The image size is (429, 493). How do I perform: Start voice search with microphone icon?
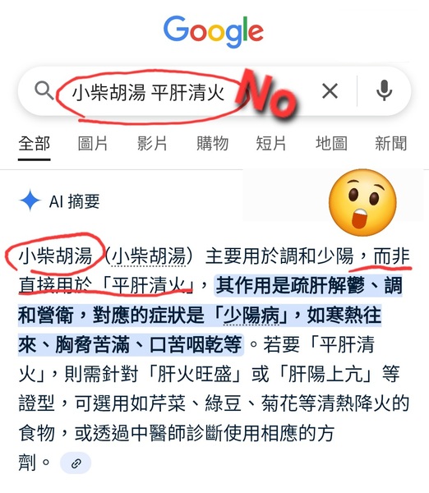click(x=385, y=90)
